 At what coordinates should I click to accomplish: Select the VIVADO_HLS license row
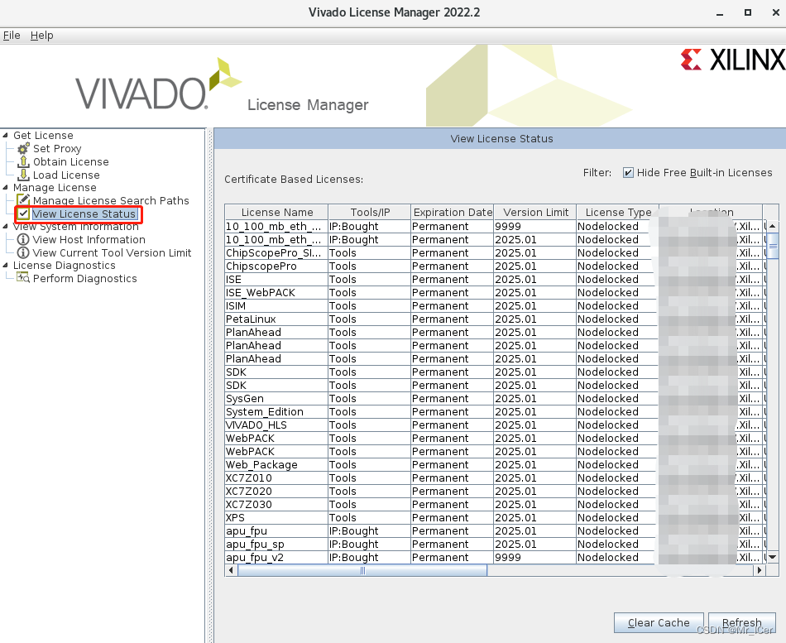[x=494, y=425]
